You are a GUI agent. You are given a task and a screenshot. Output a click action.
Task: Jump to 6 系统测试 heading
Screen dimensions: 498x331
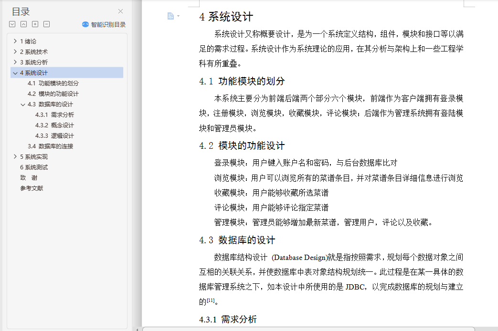tap(34, 167)
